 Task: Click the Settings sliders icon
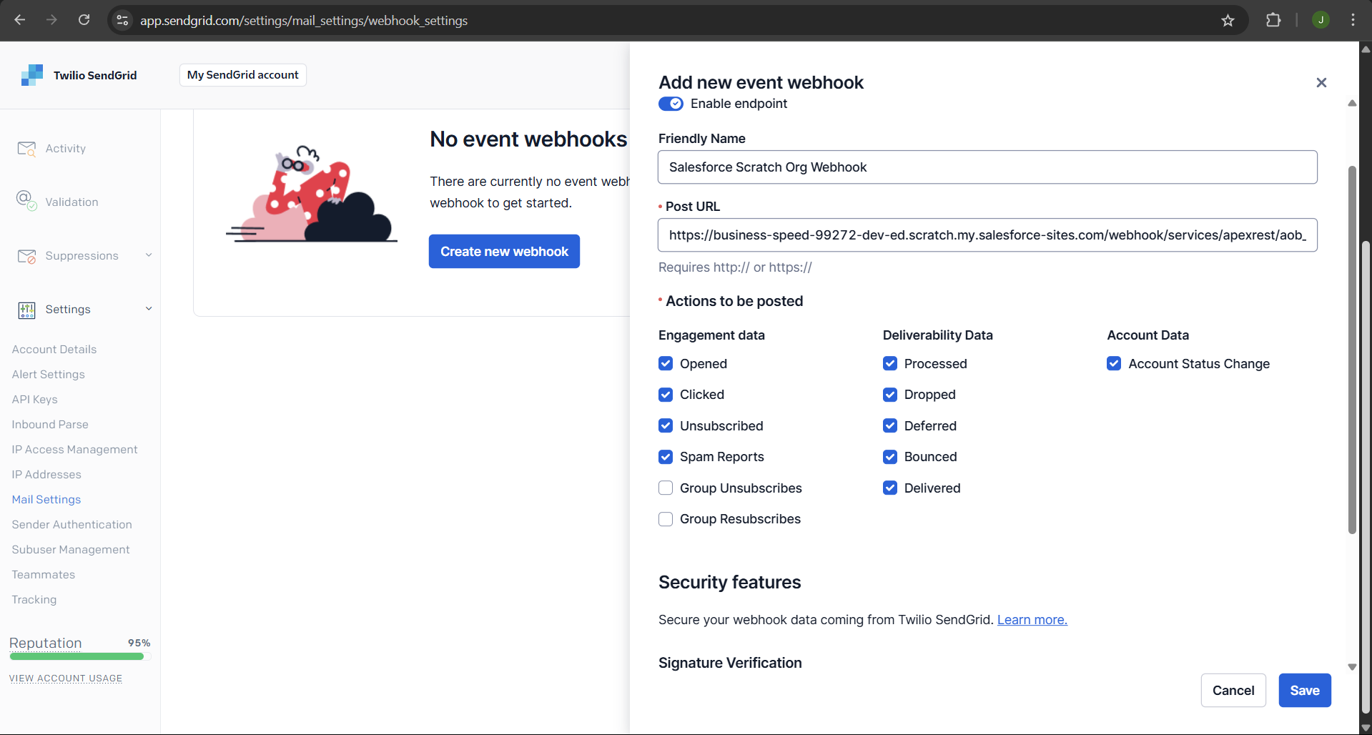click(x=26, y=310)
